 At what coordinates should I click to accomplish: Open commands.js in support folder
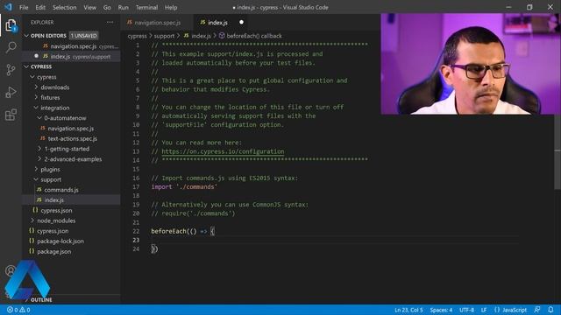[61, 190]
